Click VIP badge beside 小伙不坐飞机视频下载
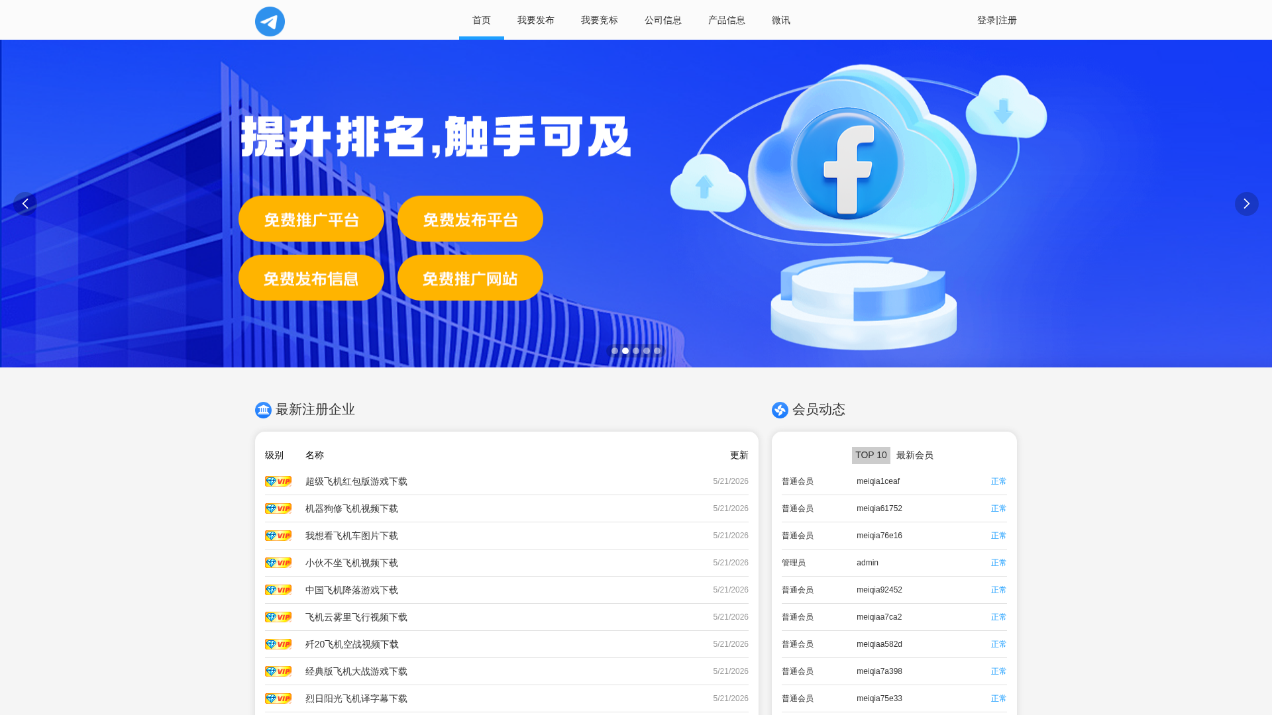 click(x=278, y=563)
